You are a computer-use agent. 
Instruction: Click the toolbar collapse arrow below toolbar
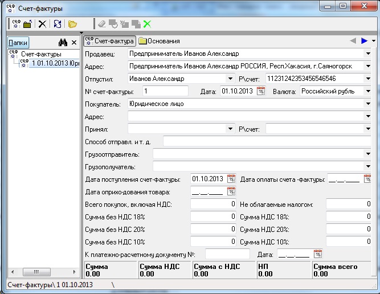coord(81,32)
